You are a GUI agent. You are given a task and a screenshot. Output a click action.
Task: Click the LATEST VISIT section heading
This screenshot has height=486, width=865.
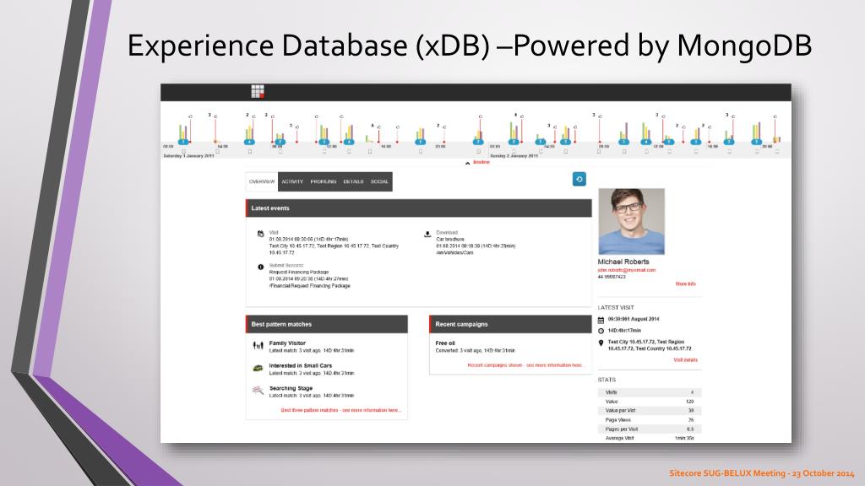tap(616, 307)
